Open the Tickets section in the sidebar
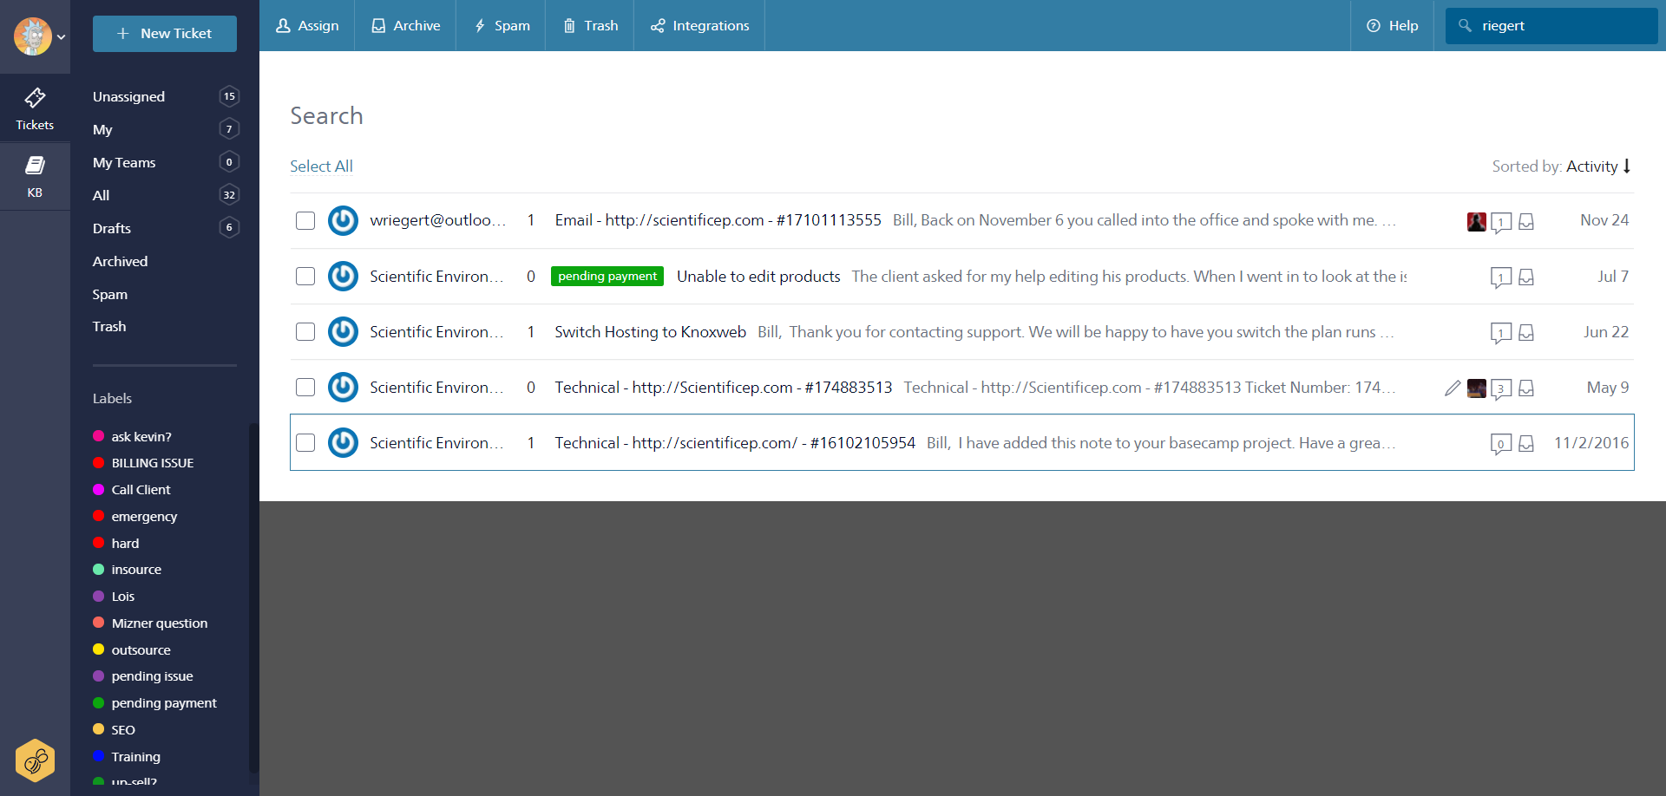The height and width of the screenshot is (796, 1666). click(35, 108)
